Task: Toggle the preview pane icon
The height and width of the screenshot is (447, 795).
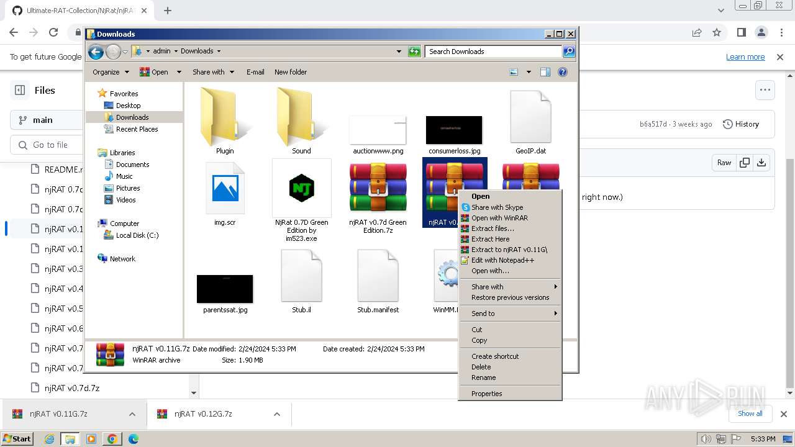Action: pyautogui.click(x=545, y=72)
